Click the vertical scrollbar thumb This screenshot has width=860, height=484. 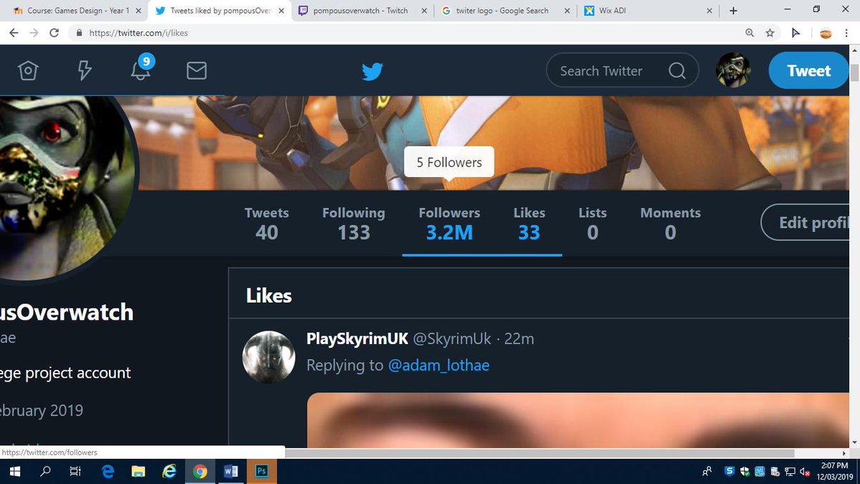(x=854, y=72)
